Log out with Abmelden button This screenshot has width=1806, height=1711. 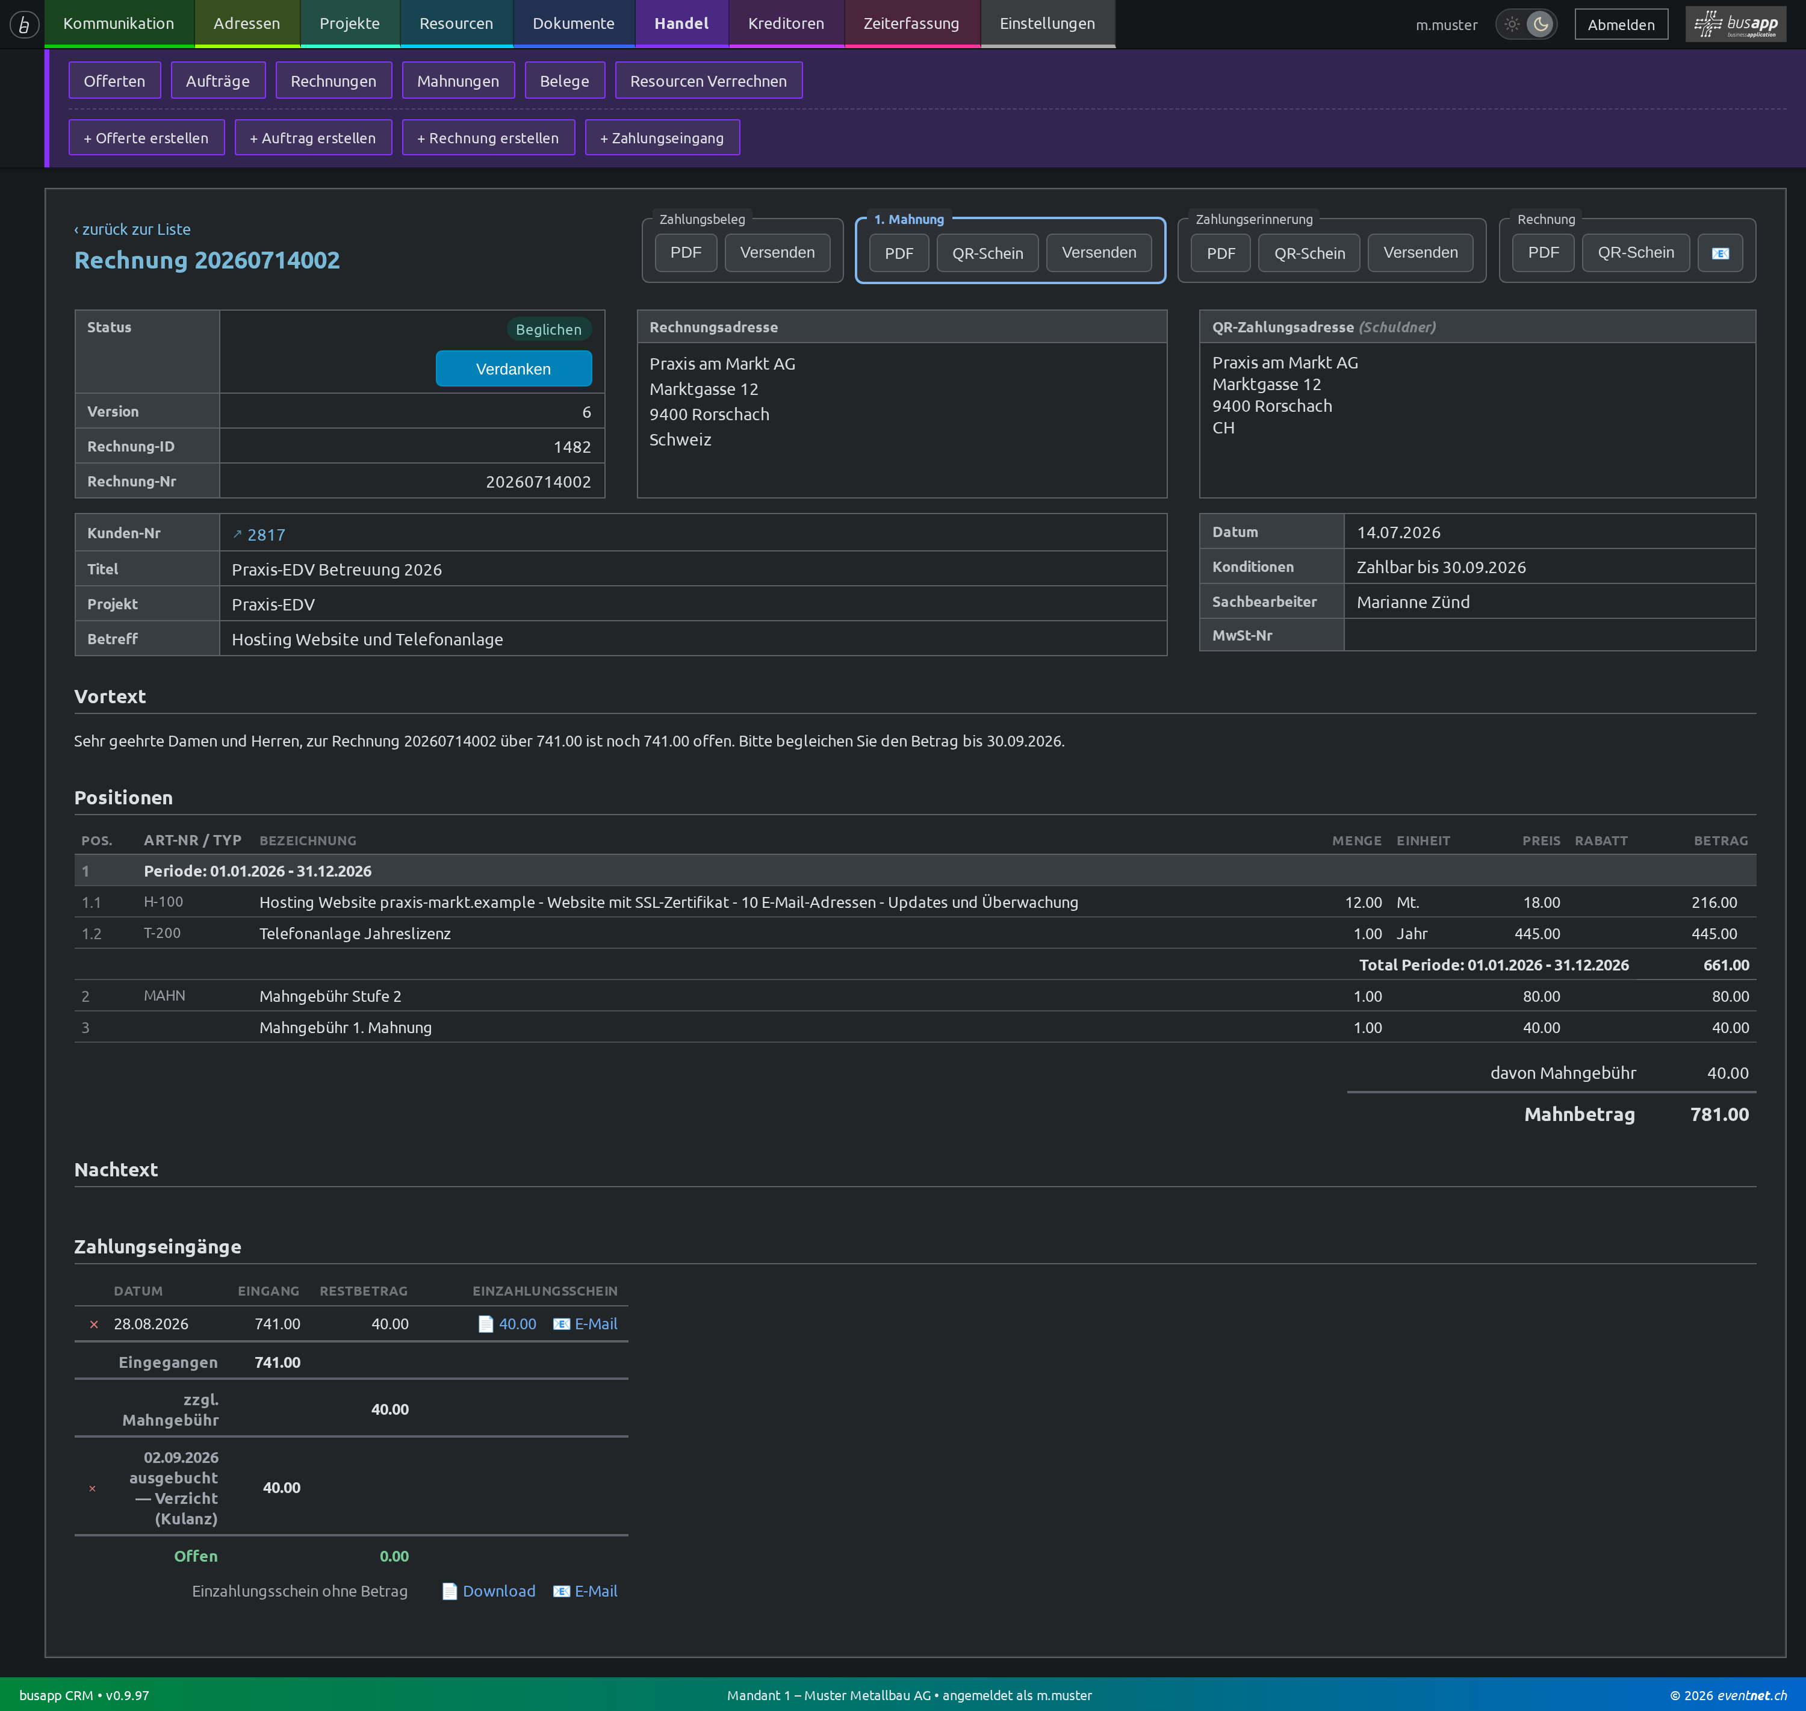point(1621,25)
